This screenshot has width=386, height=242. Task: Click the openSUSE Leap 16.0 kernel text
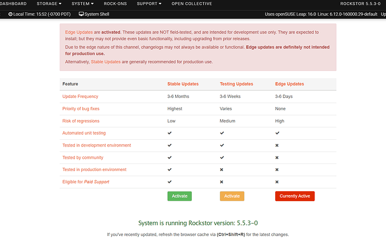321,15
